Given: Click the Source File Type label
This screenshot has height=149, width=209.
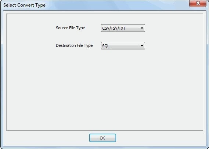Looking at the screenshot, I should click(71, 28).
